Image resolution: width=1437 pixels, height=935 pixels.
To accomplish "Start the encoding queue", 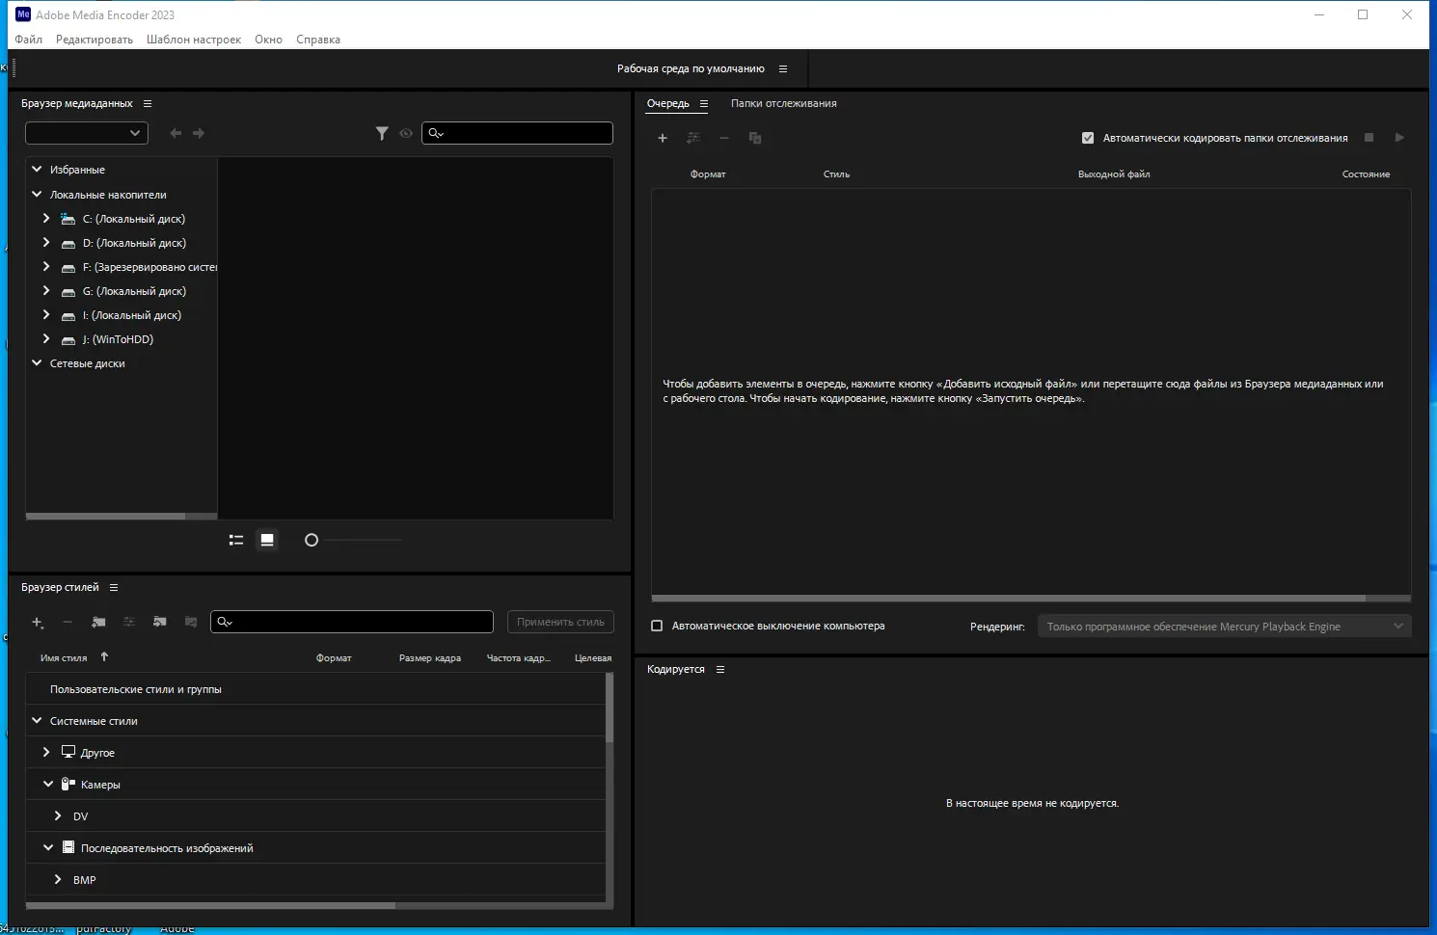I will (1399, 138).
